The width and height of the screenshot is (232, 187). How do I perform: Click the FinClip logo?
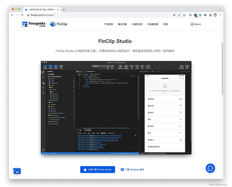click(59, 24)
